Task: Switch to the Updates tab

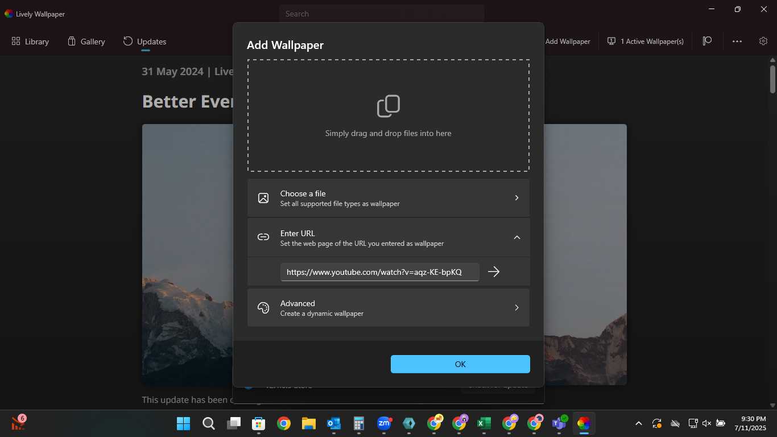Action: 145,42
